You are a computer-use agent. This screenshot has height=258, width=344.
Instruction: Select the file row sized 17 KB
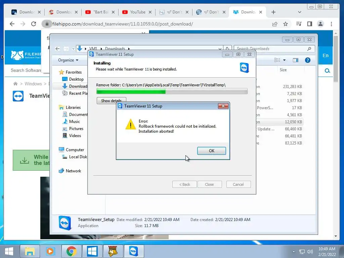point(279,108)
